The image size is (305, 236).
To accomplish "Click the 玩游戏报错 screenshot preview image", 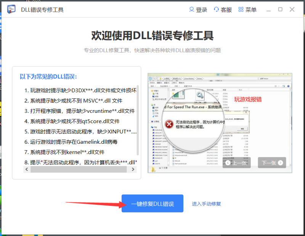I will (x=220, y=123).
